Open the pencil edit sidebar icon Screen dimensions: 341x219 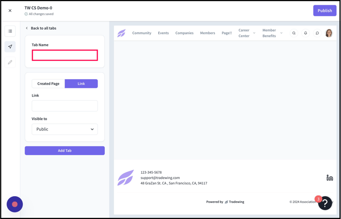coord(10,62)
